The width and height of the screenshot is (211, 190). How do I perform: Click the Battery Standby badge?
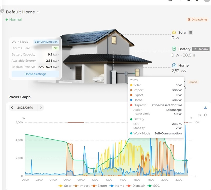tap(201, 49)
